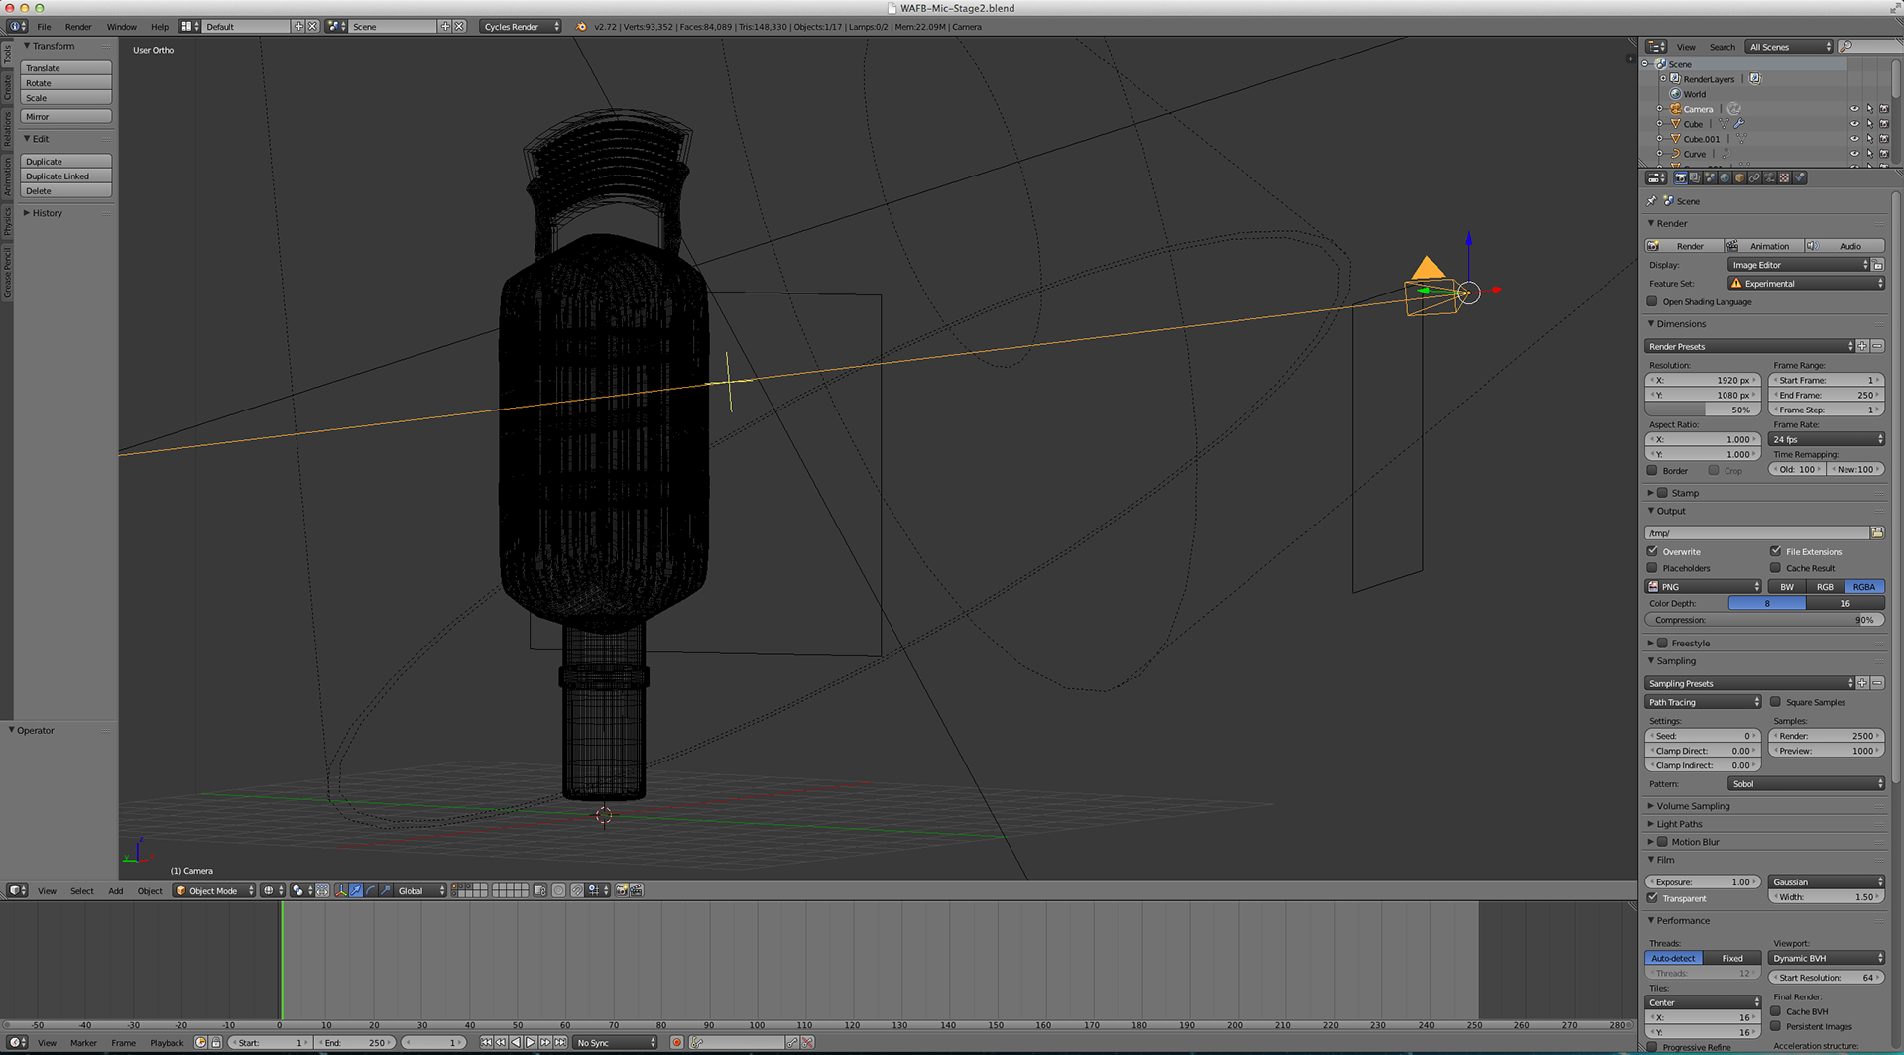Viewport: 1904px width, 1055px height.
Task: Toggle the 3D manipulator axes icon
Action: pyautogui.click(x=341, y=891)
